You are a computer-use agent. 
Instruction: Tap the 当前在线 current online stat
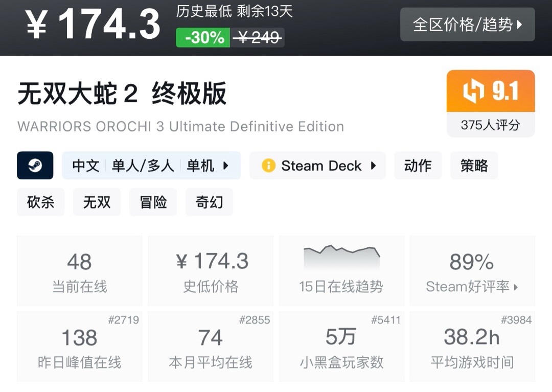click(x=79, y=271)
